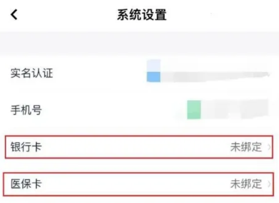Click the blue square in 实名认证 row
The width and height of the screenshot is (279, 203).
pos(153,77)
